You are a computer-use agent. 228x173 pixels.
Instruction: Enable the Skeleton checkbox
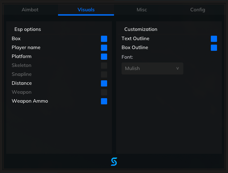[x=104, y=66]
